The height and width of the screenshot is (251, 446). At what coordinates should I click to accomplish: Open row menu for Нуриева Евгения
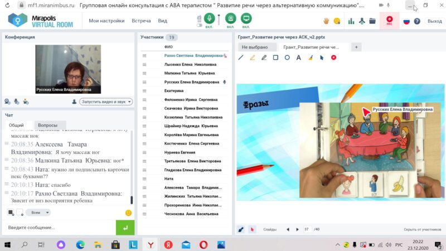[x=144, y=152]
